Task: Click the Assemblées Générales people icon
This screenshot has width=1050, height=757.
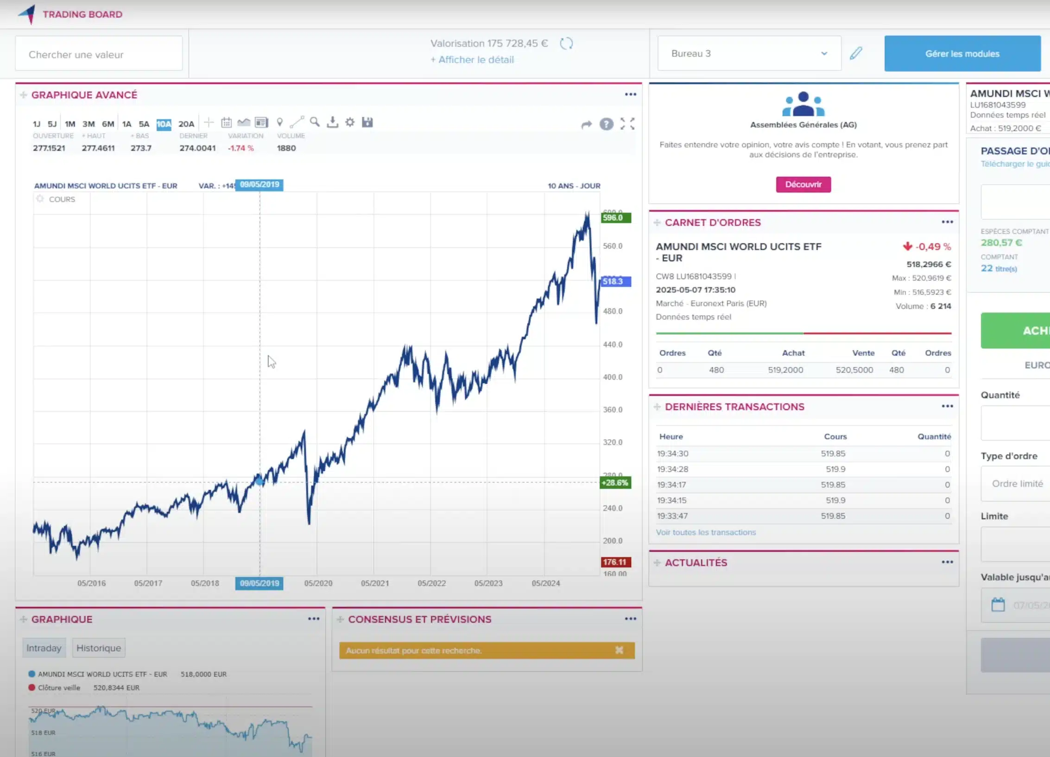Action: pyautogui.click(x=803, y=104)
